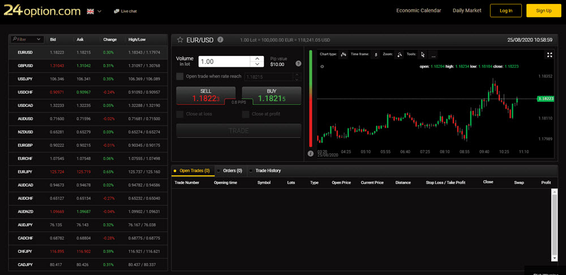Click the 24option.com logo
Viewport: 566px width, 275px height.
pos(42,11)
